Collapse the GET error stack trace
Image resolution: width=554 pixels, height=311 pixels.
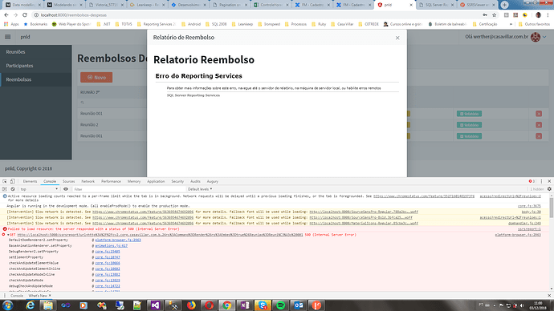(x=9, y=235)
